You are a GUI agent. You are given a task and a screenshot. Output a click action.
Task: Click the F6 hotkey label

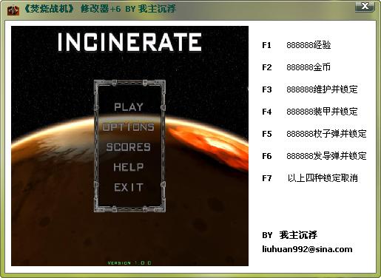tap(267, 156)
